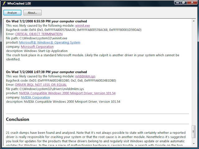Close the WhoCrashed window

(192, 2)
